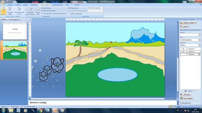Screen dimensions: 202x113
Task: Click language indicator Русский (Россия)
Action: [30, 107]
